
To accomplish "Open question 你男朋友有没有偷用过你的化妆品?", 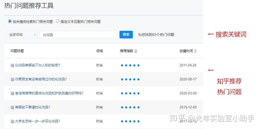I will [41, 79].
